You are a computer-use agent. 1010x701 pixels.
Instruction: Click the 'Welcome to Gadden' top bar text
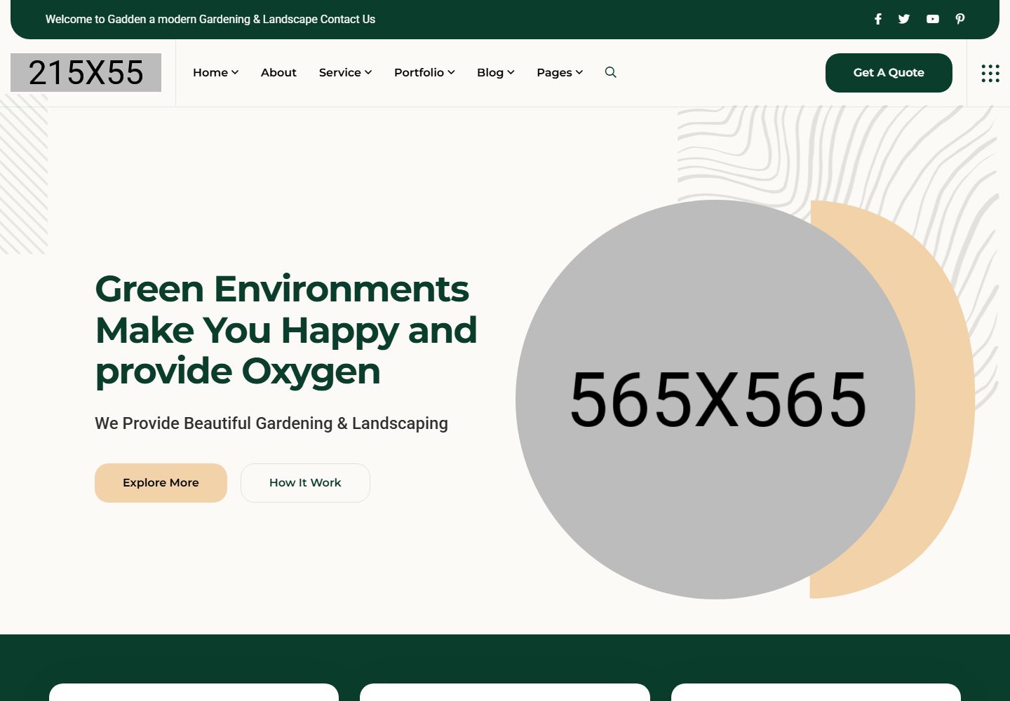(210, 20)
